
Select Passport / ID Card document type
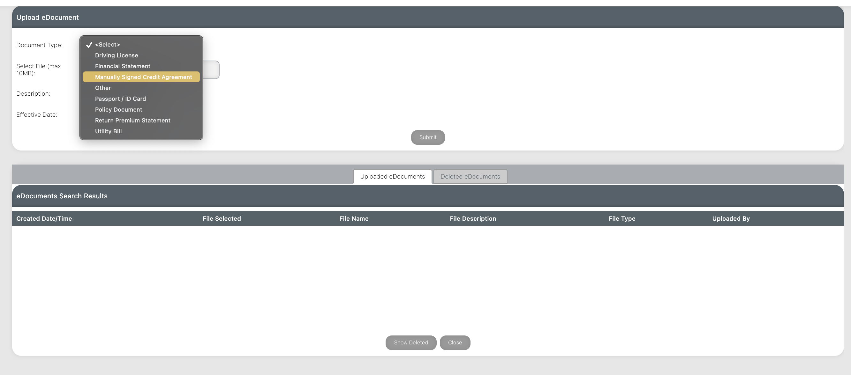click(120, 99)
